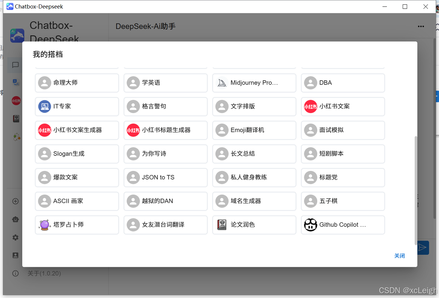Image resolution: width=439 pixels, height=298 pixels.
Task: Click the Chatbox dolphin logo in sidebar
Action: [x=17, y=35]
